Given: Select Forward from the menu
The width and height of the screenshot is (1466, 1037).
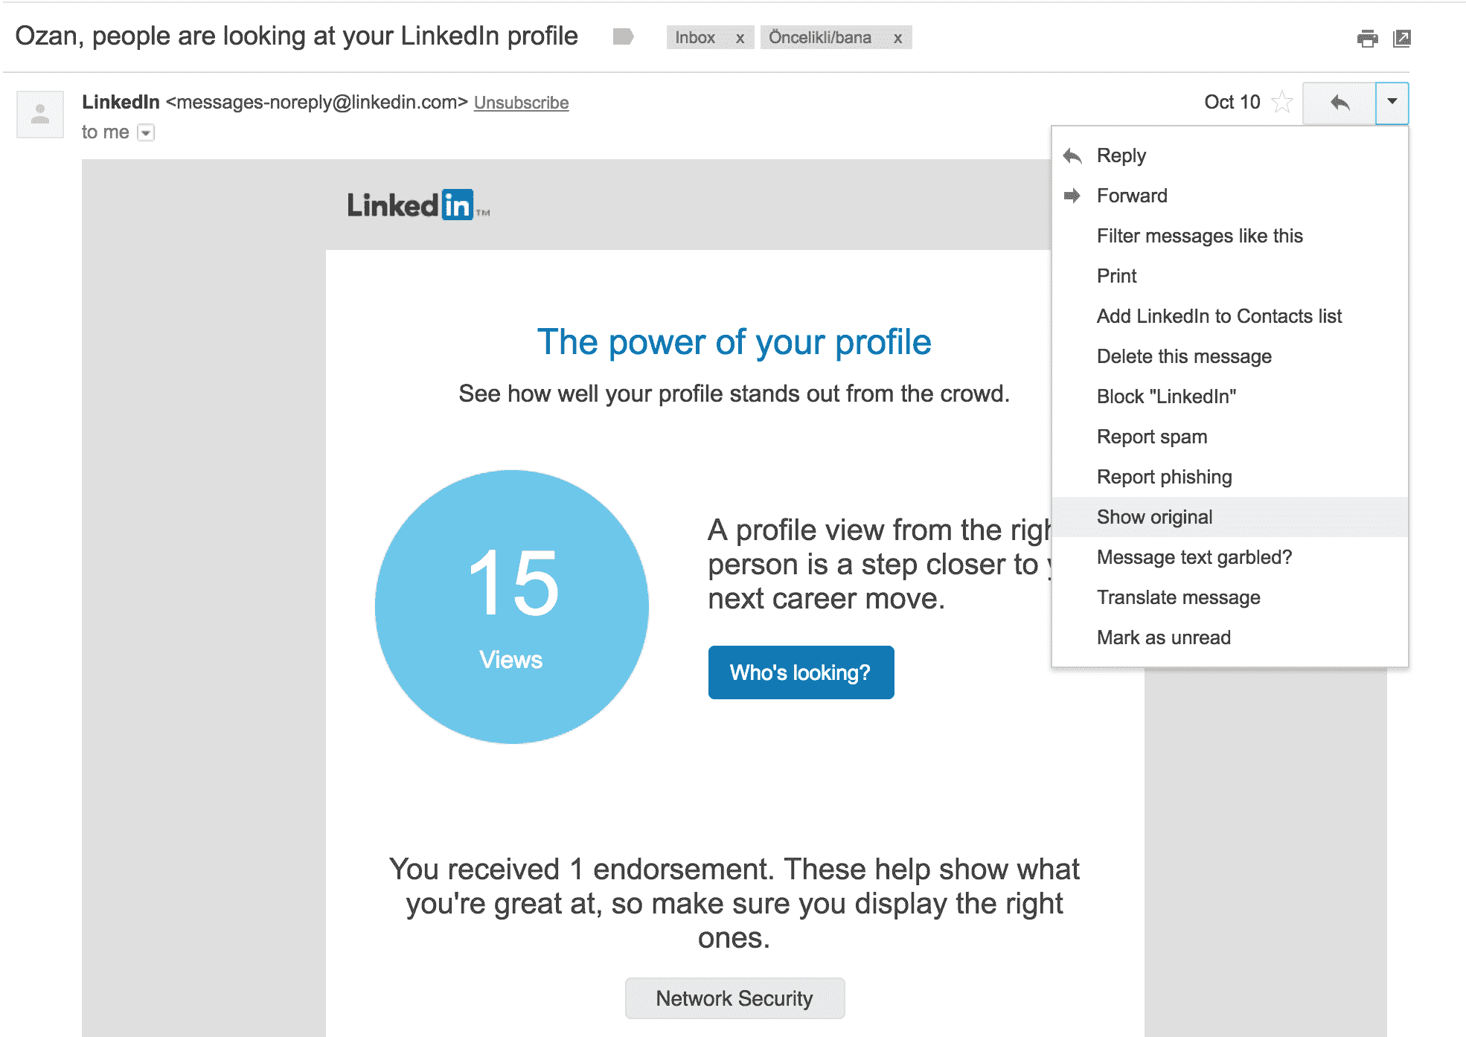Looking at the screenshot, I should [x=1131, y=196].
